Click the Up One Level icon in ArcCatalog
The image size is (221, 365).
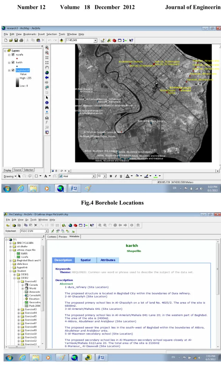point(8,225)
